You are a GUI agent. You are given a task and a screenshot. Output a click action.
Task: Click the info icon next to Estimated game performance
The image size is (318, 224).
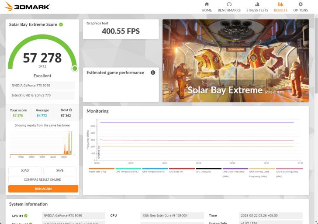point(153,72)
